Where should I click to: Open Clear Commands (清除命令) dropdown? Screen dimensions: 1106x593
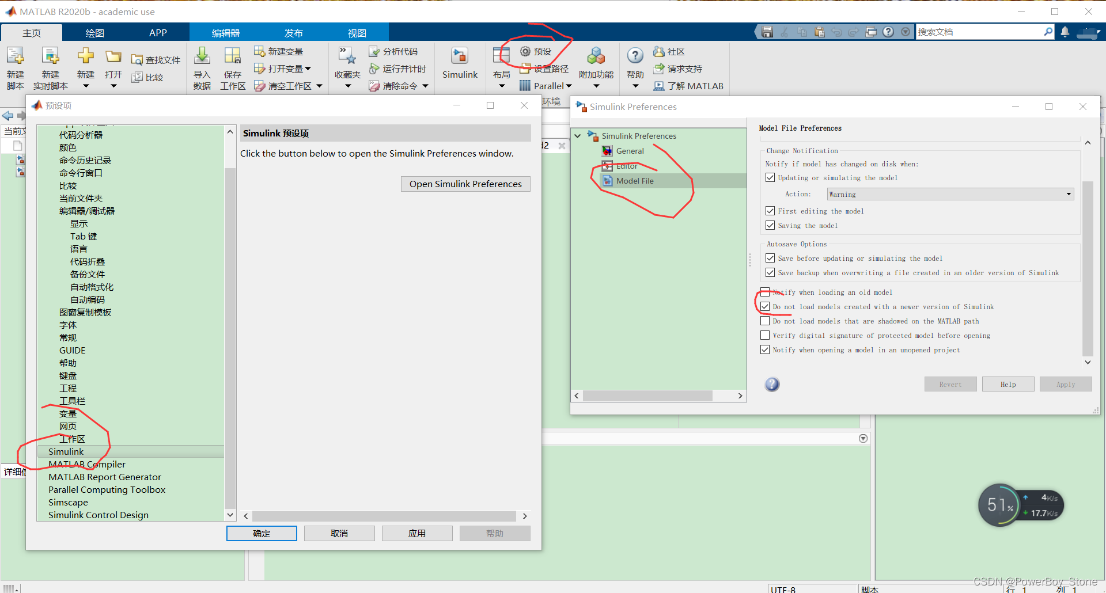[425, 86]
